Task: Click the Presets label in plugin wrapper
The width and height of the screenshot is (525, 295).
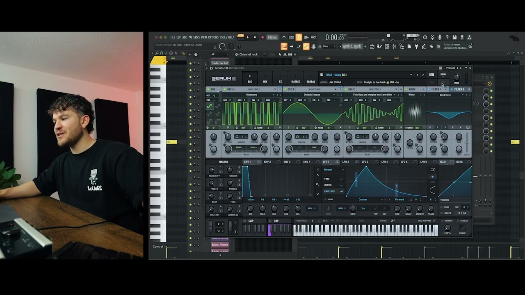Action: tap(450, 68)
